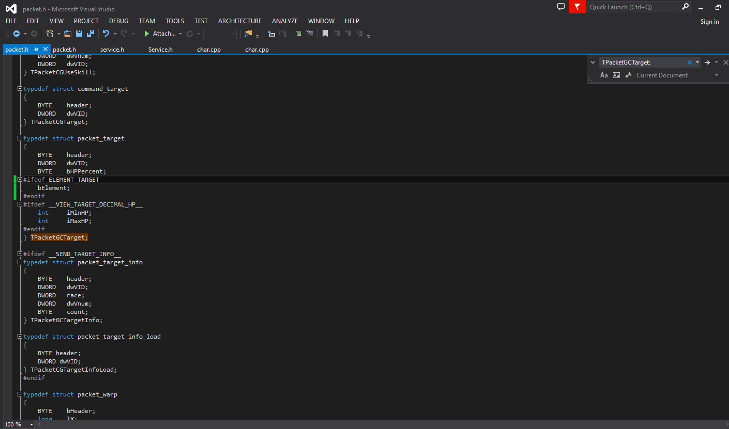Open the Undo history dropdown arrow
The image size is (729, 429).
coord(115,34)
